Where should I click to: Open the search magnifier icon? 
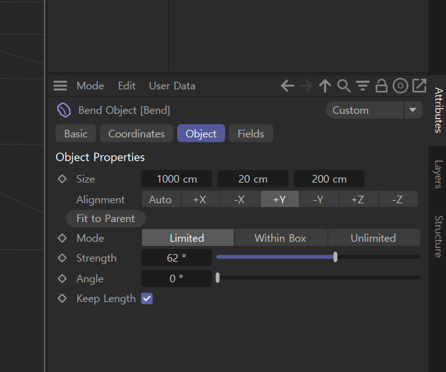(x=344, y=86)
